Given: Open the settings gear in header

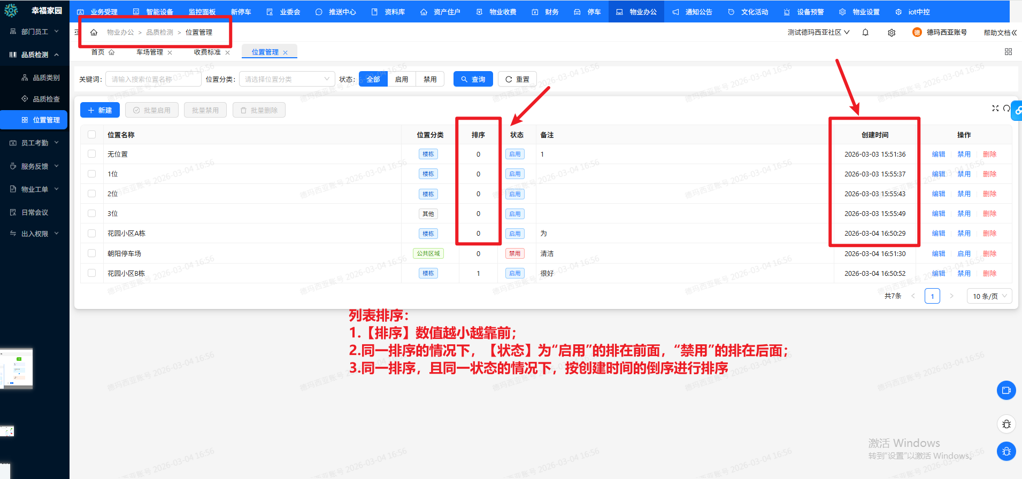Looking at the screenshot, I should 892,33.
